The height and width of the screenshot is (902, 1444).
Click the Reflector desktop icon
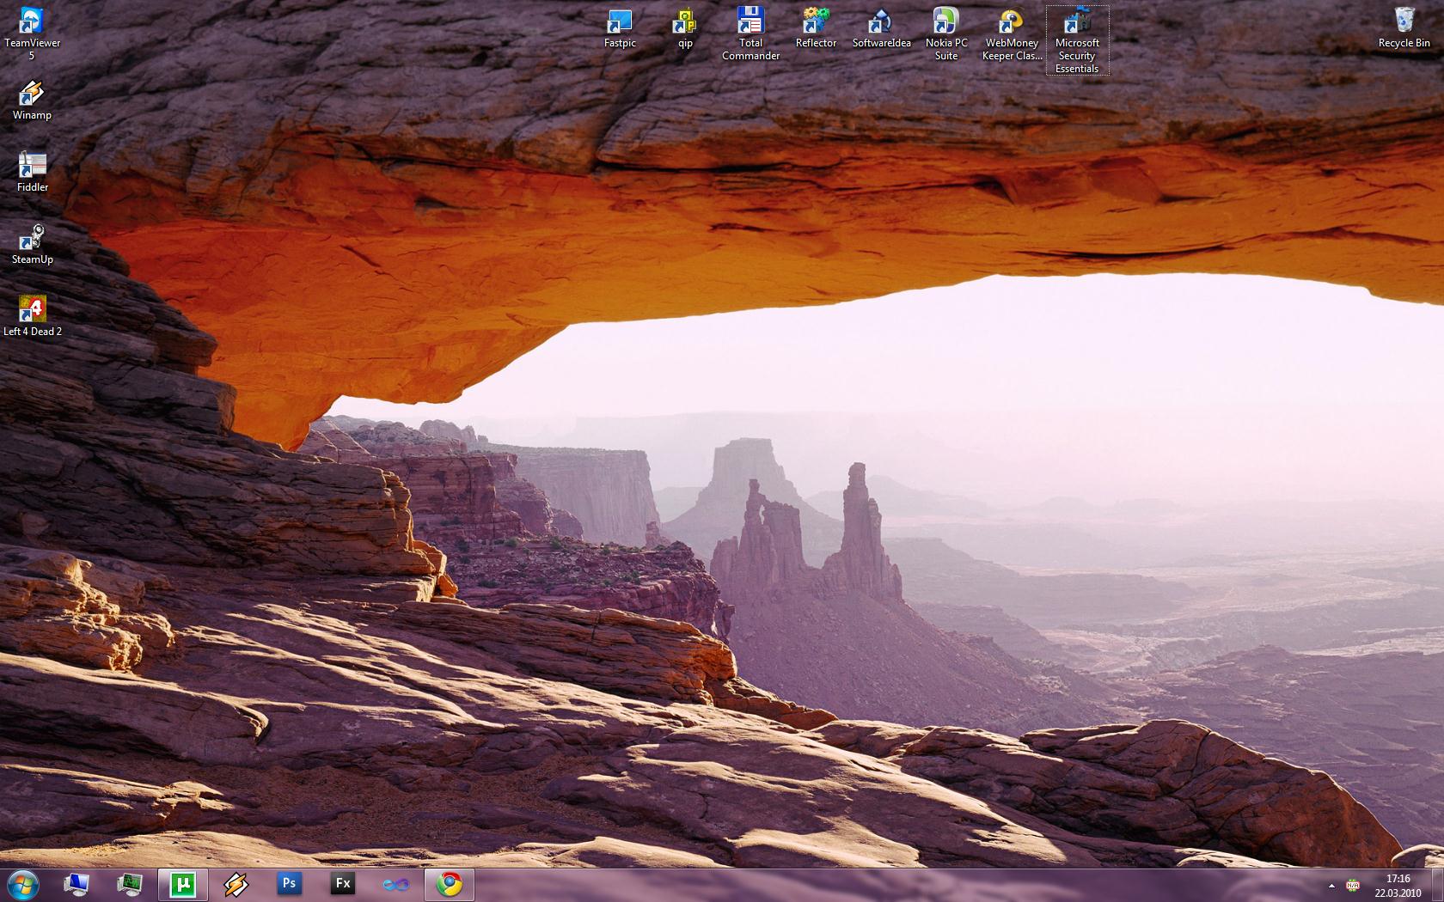[816, 21]
